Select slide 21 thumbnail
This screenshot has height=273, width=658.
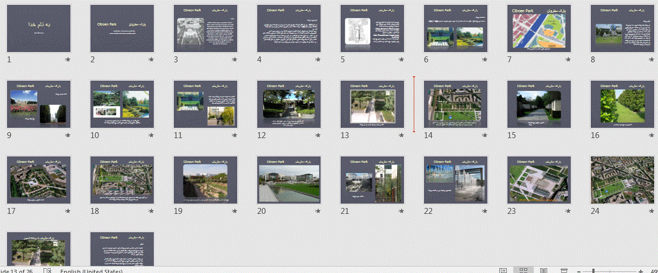pyautogui.click(x=372, y=180)
